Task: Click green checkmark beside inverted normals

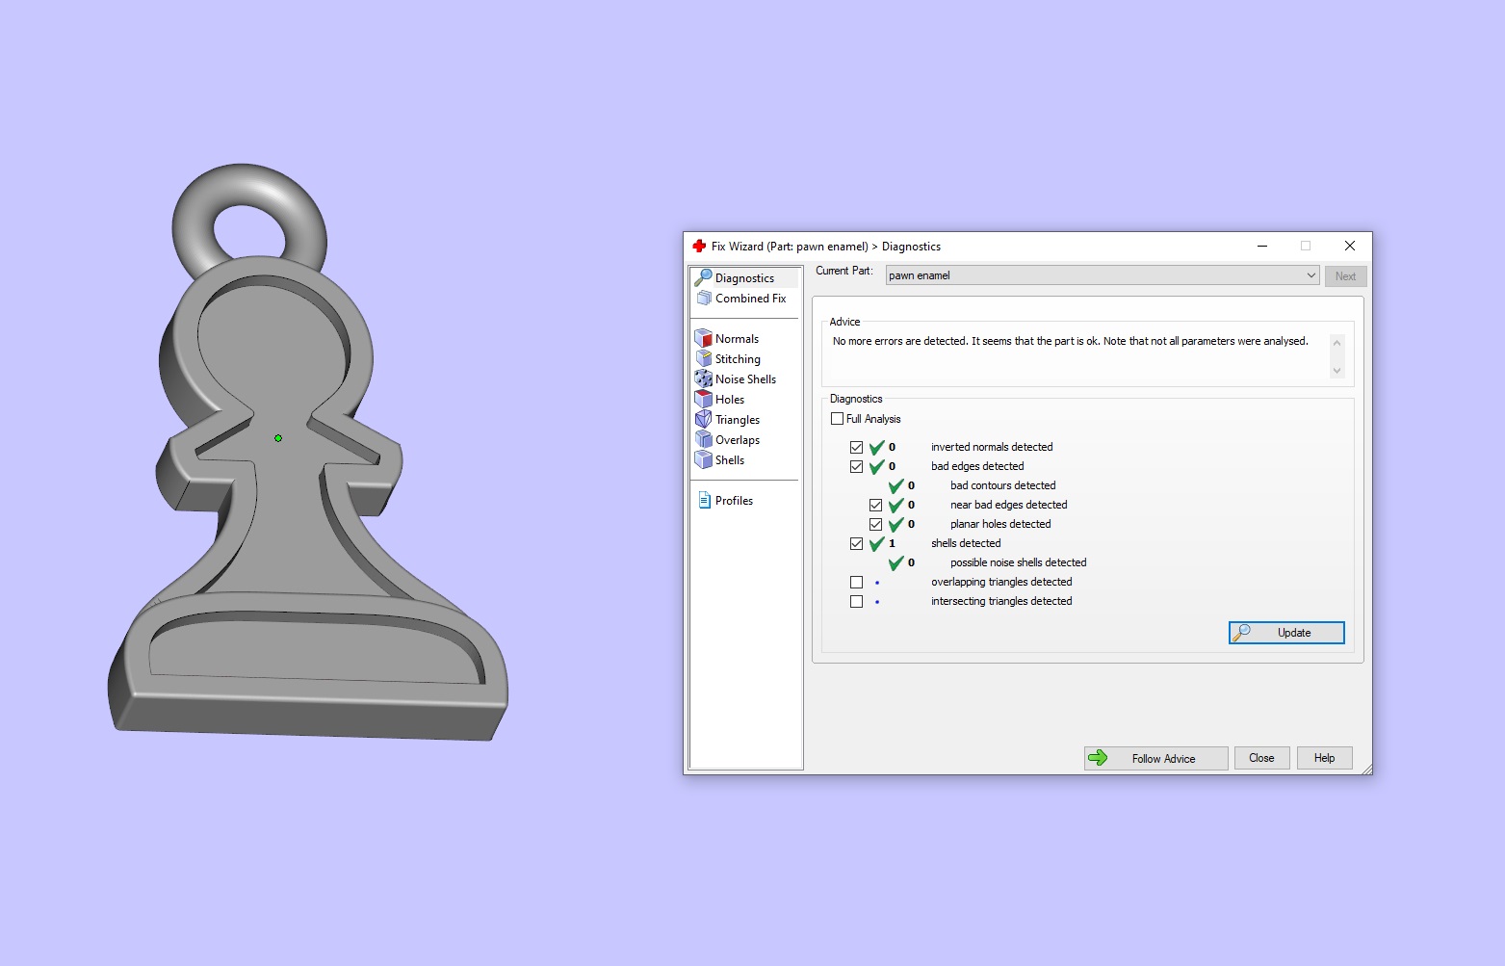Action: tap(877, 448)
